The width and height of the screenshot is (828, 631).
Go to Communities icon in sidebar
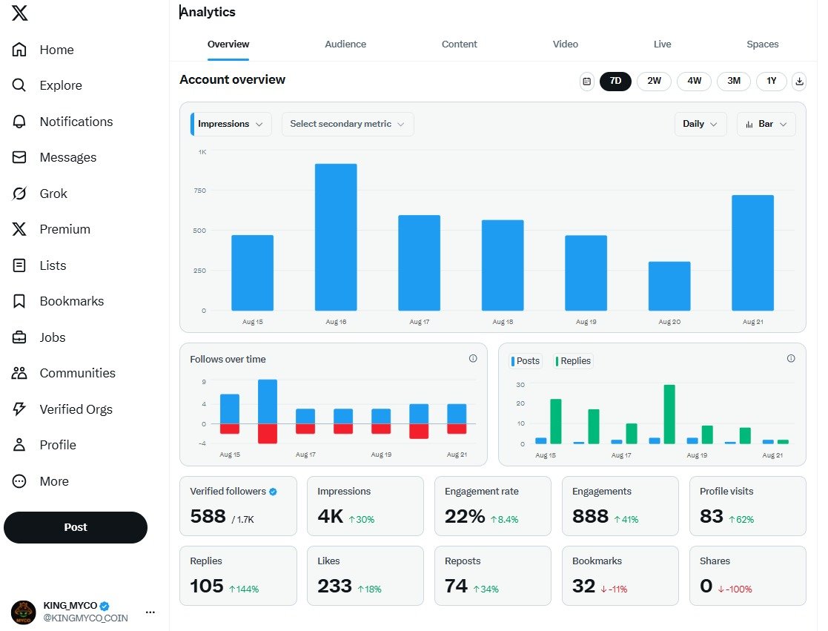pyautogui.click(x=19, y=373)
